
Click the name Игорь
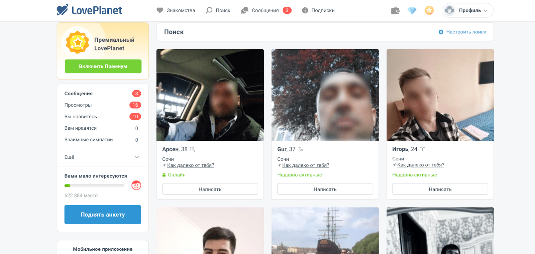pos(401,149)
